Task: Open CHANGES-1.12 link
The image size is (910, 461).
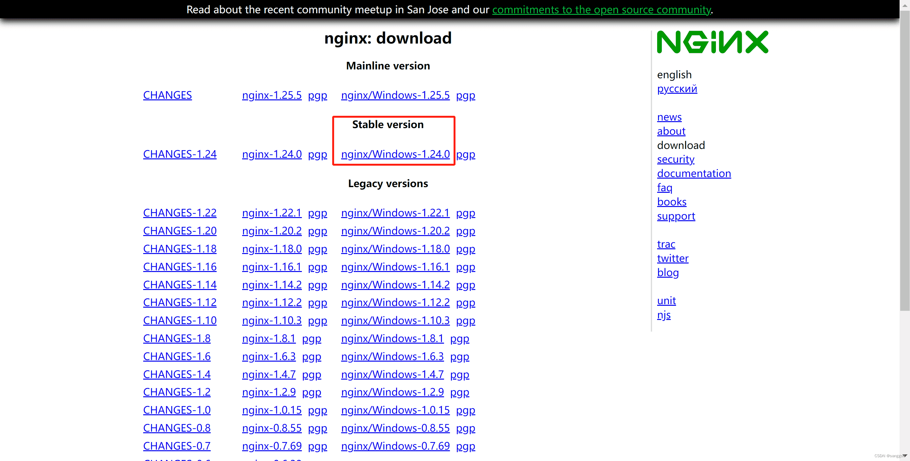Action: 180,302
